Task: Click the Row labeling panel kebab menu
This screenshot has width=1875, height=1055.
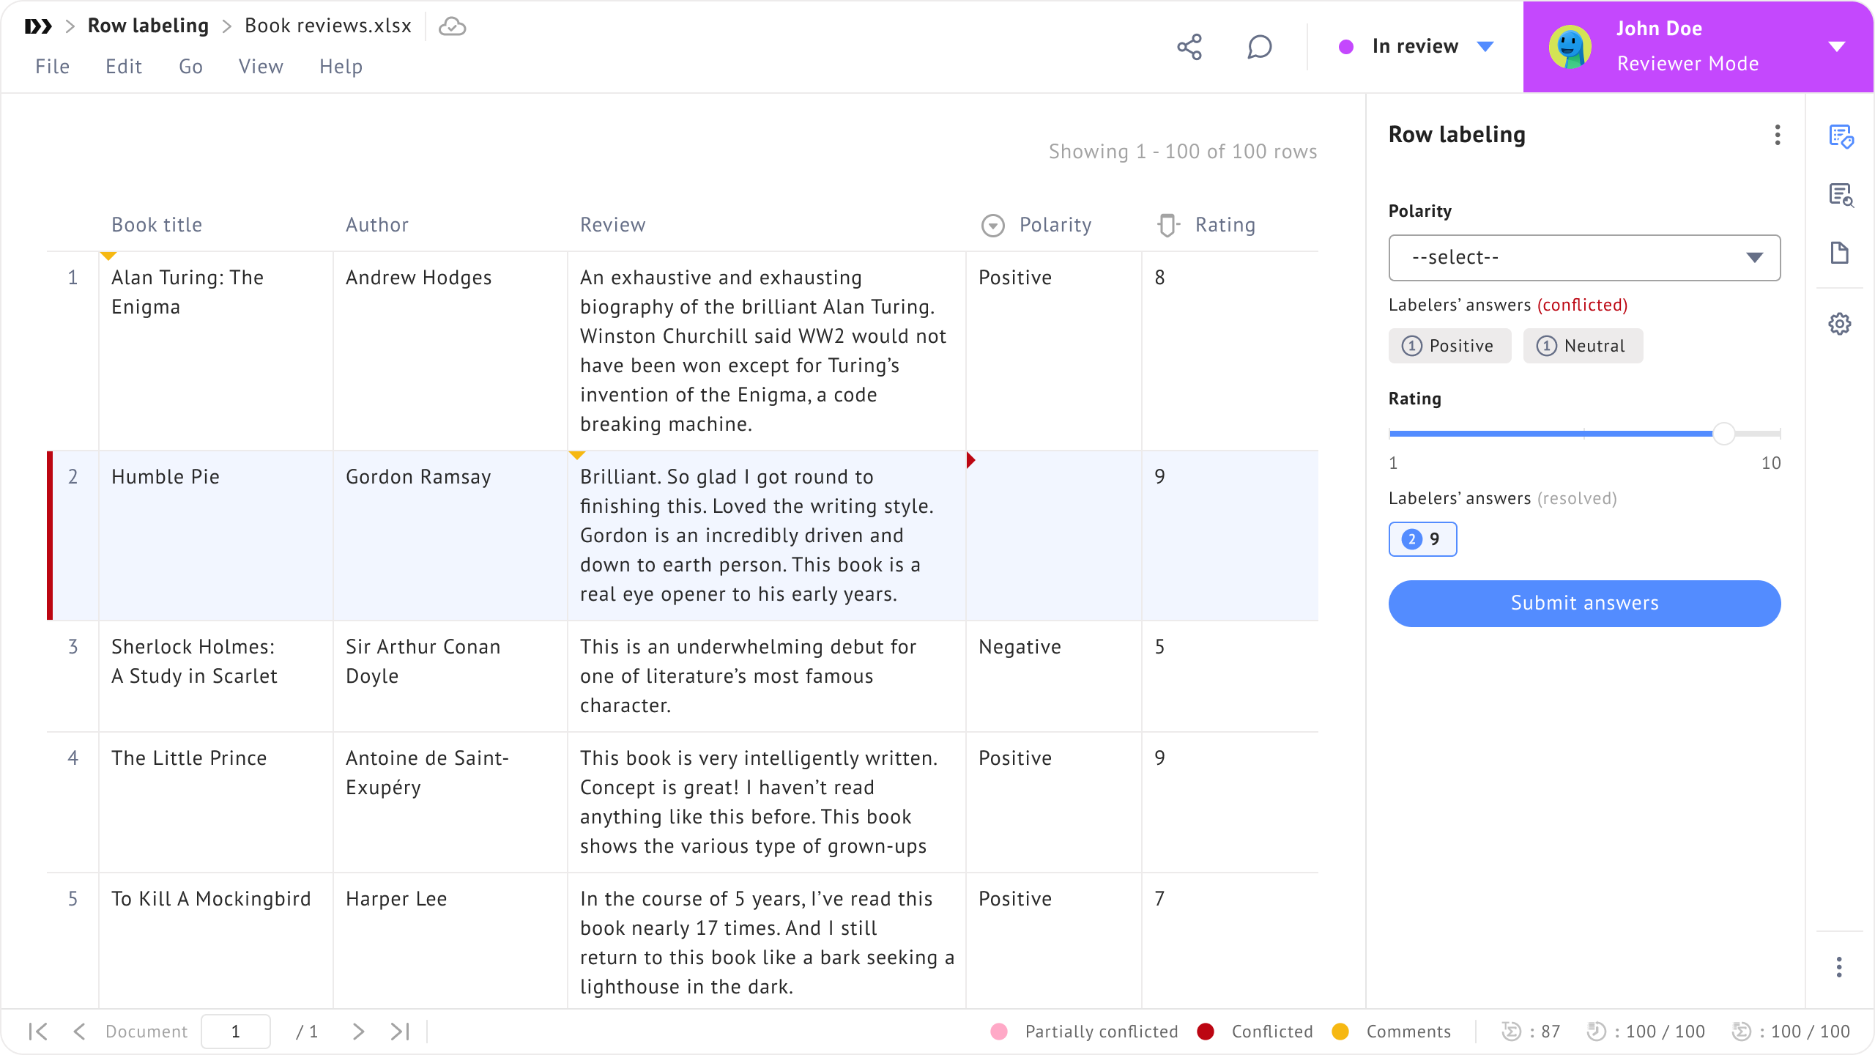Action: pyautogui.click(x=1778, y=135)
